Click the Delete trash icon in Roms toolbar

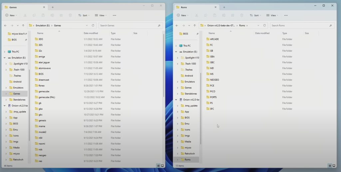(241, 15)
